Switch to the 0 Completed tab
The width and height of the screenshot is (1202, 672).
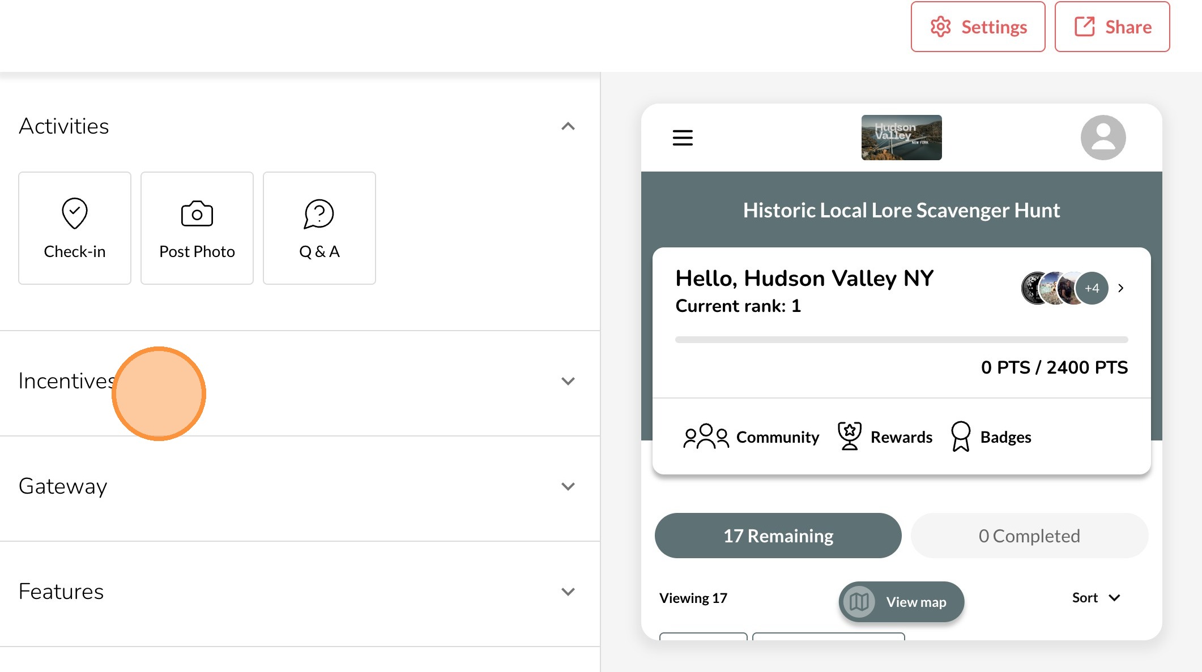[x=1029, y=536]
